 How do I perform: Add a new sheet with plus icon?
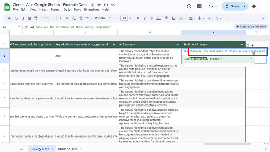click(x=13, y=149)
